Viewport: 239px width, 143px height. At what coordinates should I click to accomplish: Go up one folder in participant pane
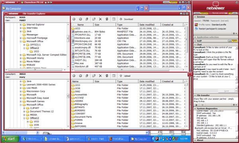(87, 19)
